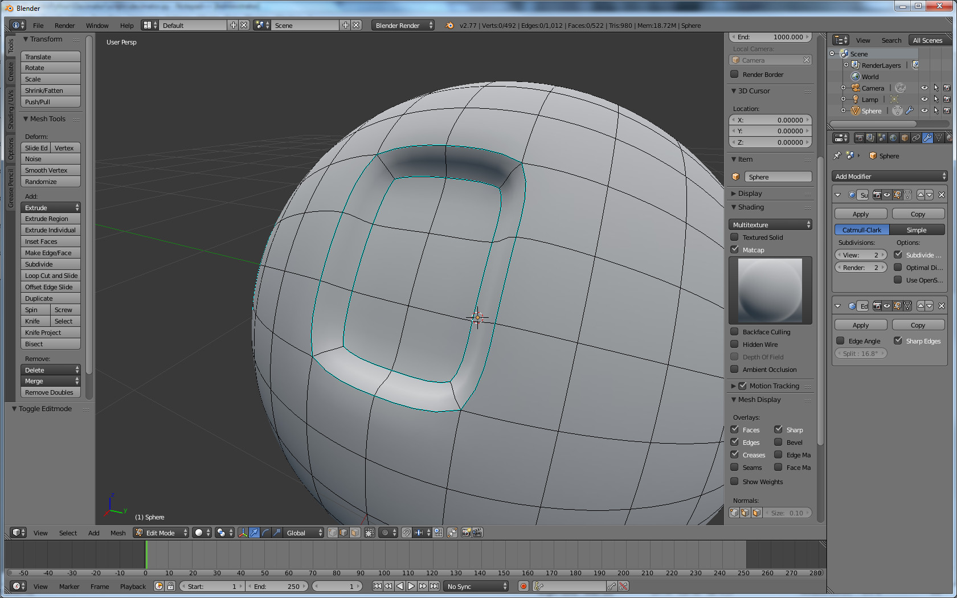This screenshot has height=598, width=957.
Task: Play animation forward in timeline
Action: click(411, 586)
